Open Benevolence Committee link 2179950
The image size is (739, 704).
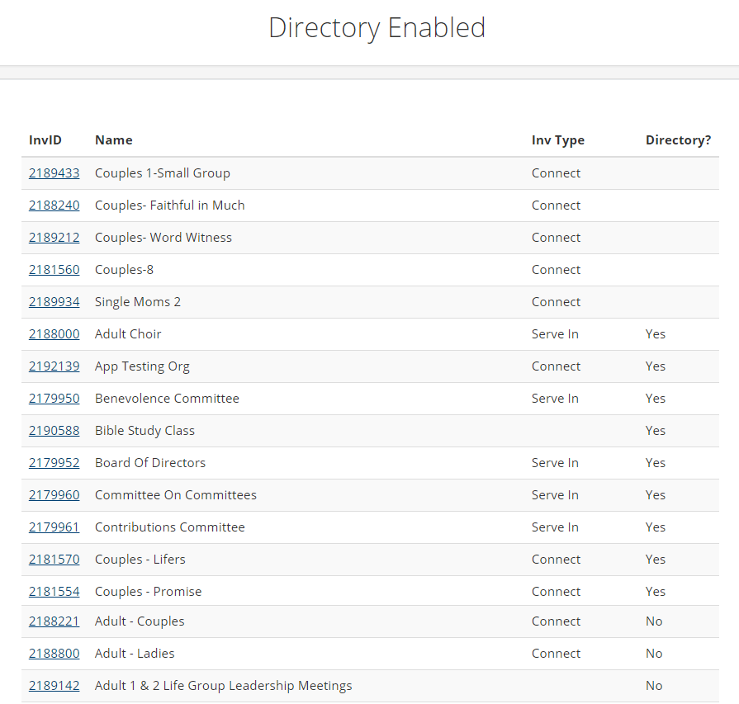(54, 398)
